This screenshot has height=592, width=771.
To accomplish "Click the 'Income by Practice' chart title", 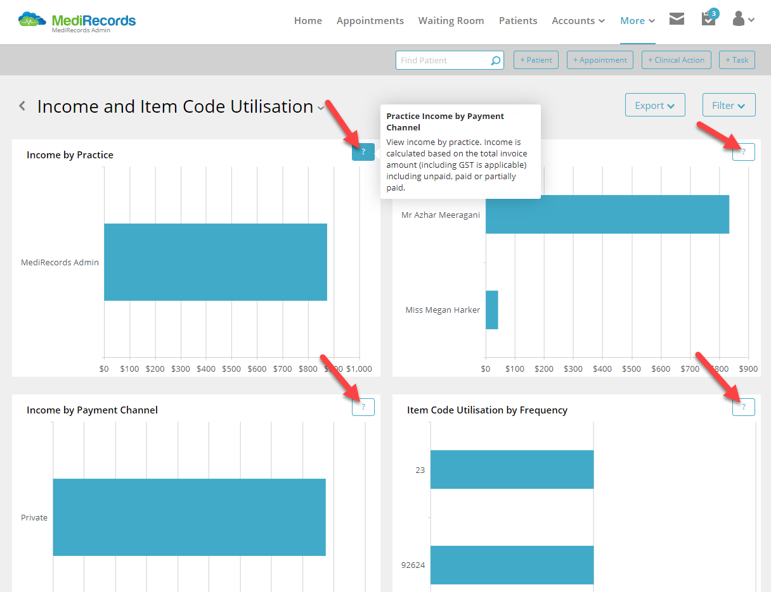I will [70, 155].
